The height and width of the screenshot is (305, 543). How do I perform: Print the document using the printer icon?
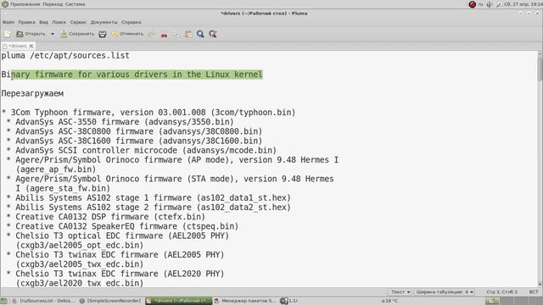point(103,34)
